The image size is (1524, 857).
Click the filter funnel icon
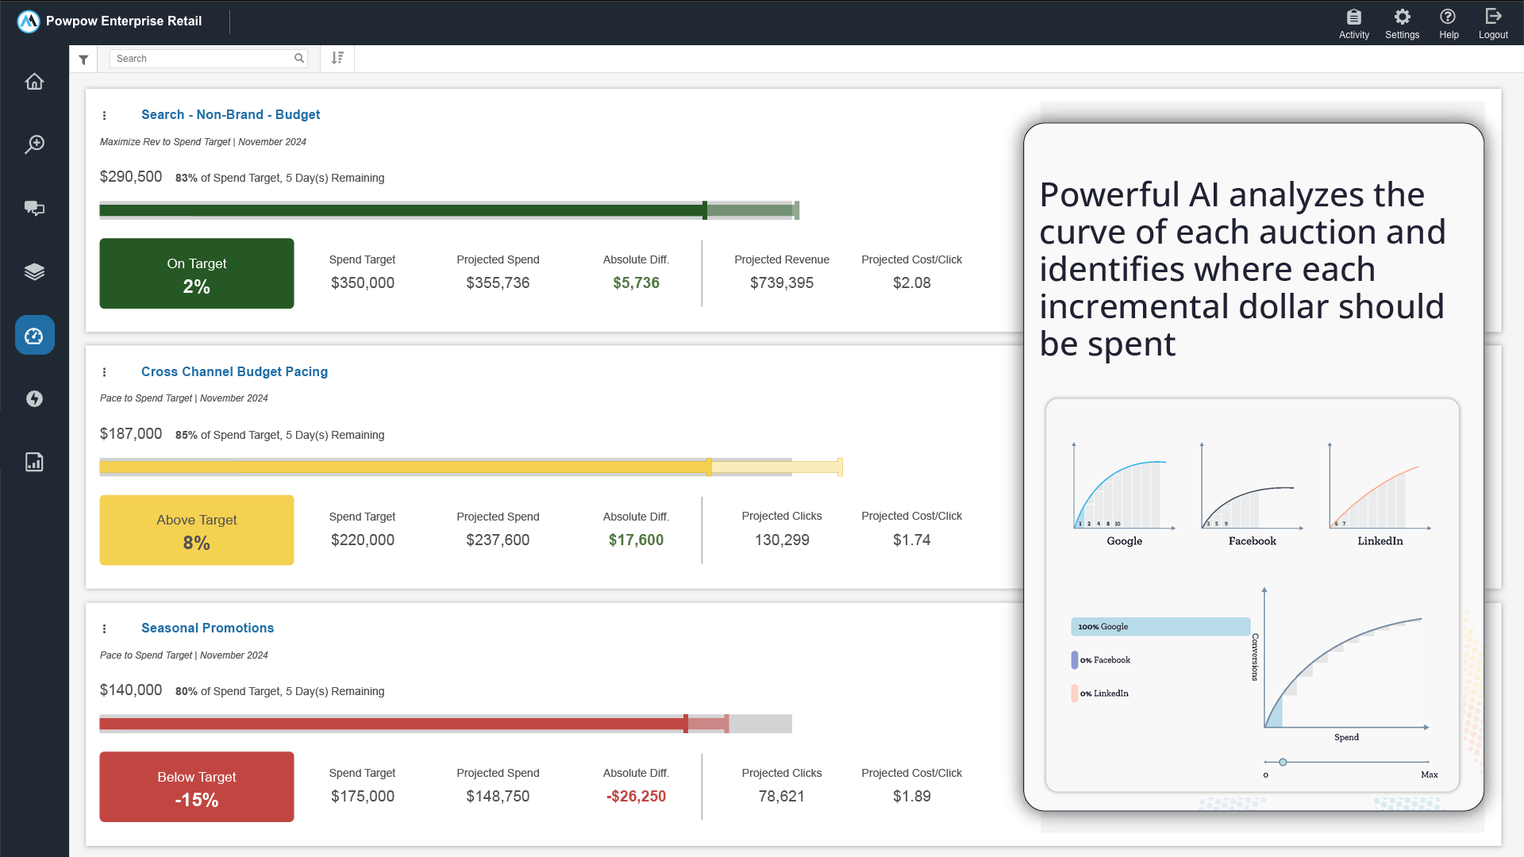tap(83, 60)
